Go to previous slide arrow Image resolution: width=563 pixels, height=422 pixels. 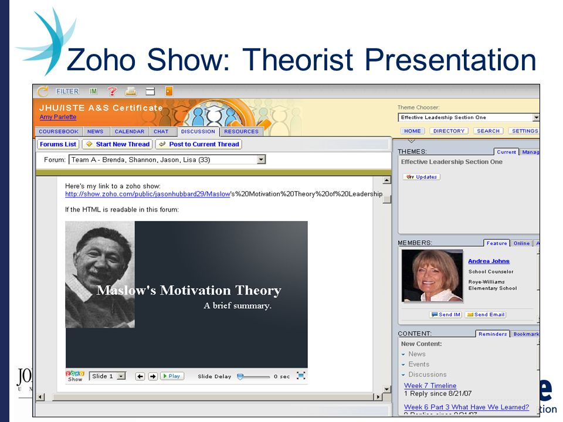tap(140, 376)
